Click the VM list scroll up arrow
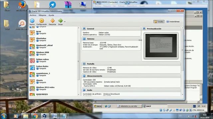 [x=79, y=28]
